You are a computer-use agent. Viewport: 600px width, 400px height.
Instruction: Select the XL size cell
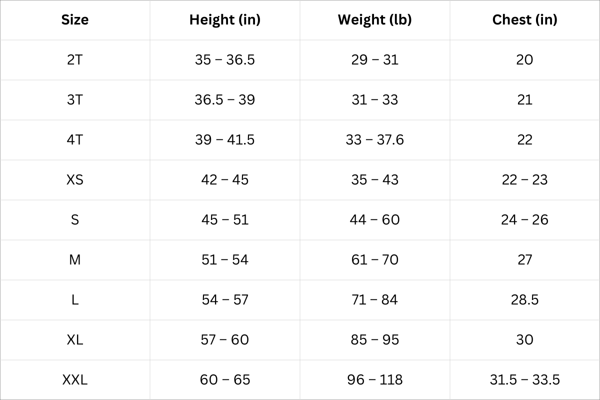[75, 340]
